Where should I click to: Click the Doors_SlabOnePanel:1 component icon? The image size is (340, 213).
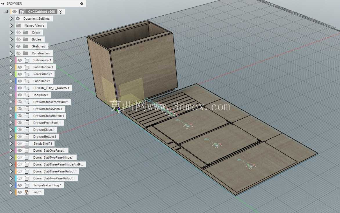click(x=27, y=150)
